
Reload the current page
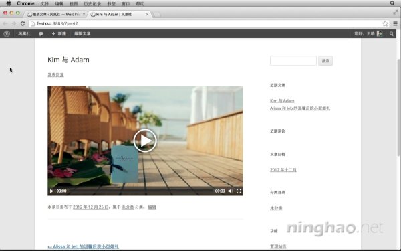[x=23, y=23]
